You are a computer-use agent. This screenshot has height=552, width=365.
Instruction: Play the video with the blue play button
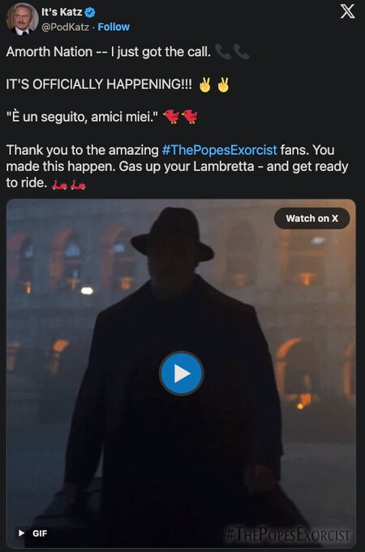click(x=181, y=373)
